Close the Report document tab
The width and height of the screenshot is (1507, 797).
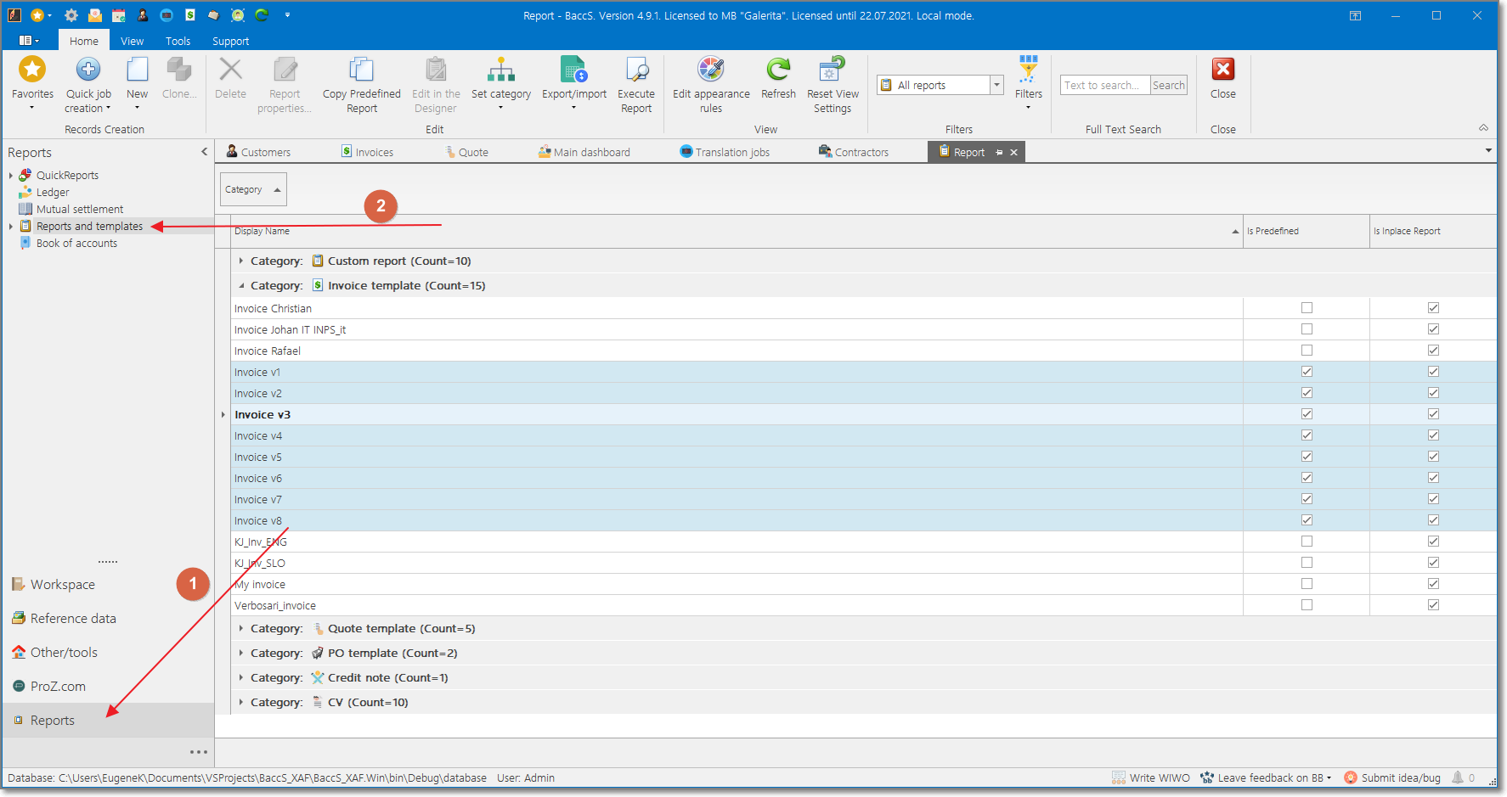pos(1013,153)
